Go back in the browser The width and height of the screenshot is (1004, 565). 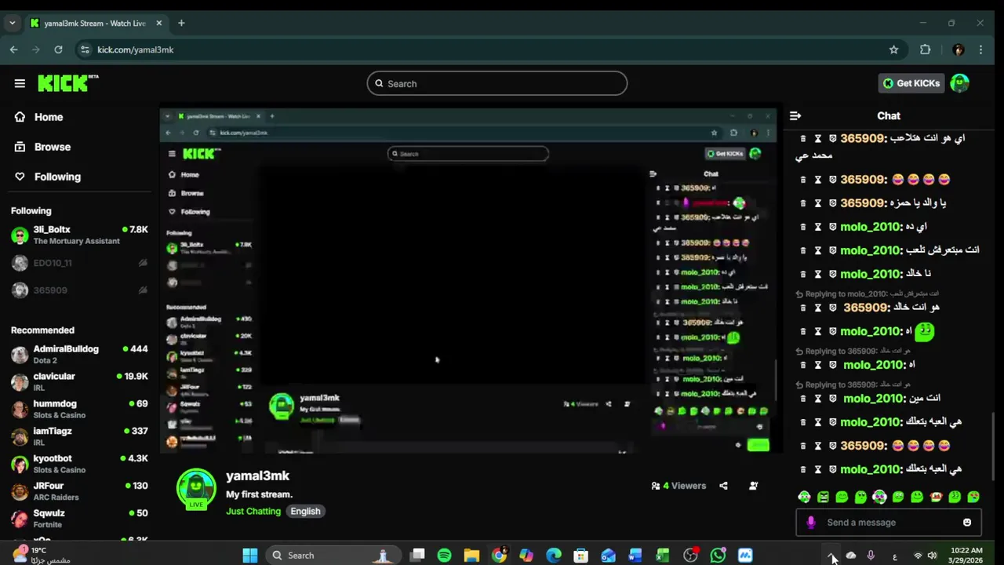point(13,49)
